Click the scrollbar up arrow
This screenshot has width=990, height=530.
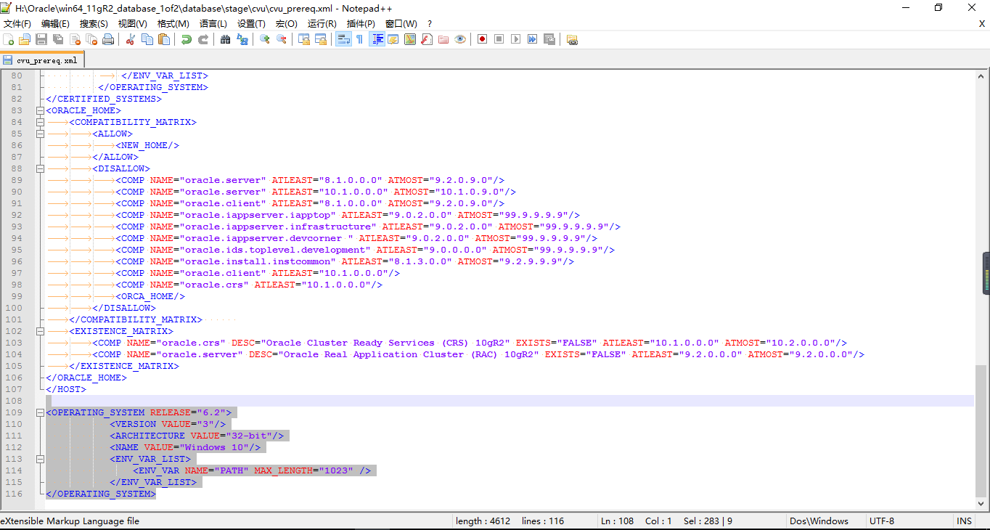point(981,76)
